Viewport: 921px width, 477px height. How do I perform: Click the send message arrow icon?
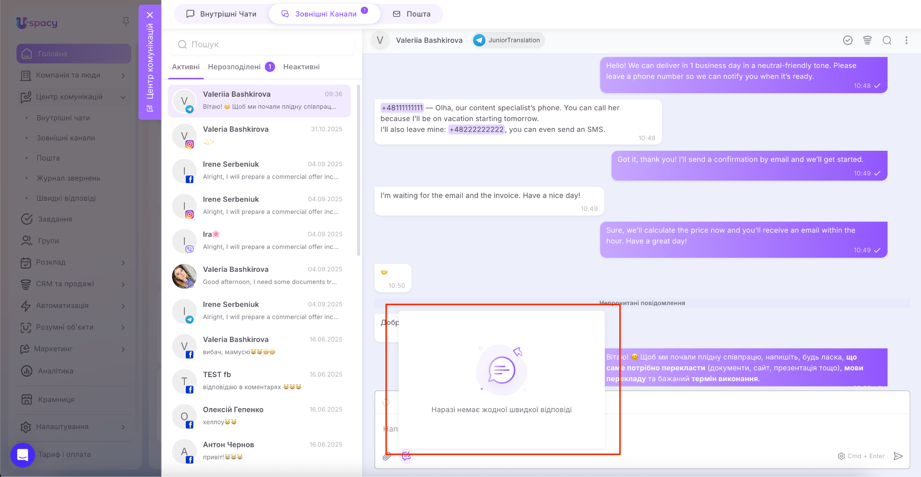pyautogui.click(x=898, y=456)
